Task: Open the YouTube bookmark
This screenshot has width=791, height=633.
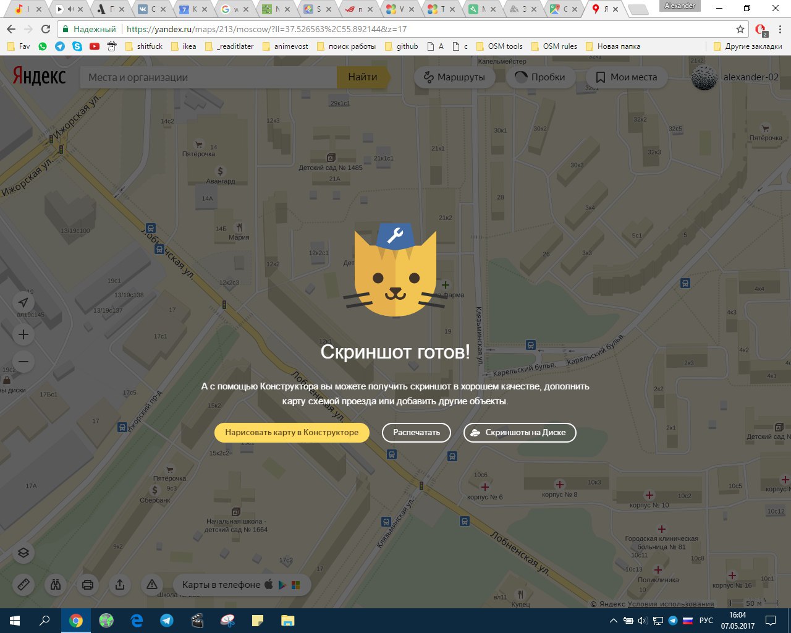Action: coord(95,46)
